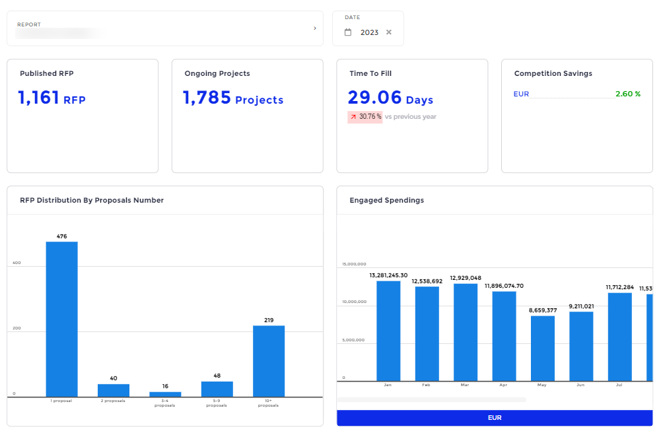
Task: Click the 2.60 % savings value
Action: (x=627, y=94)
